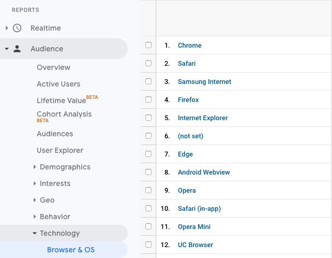Expand the Geo submenu

click(35, 200)
